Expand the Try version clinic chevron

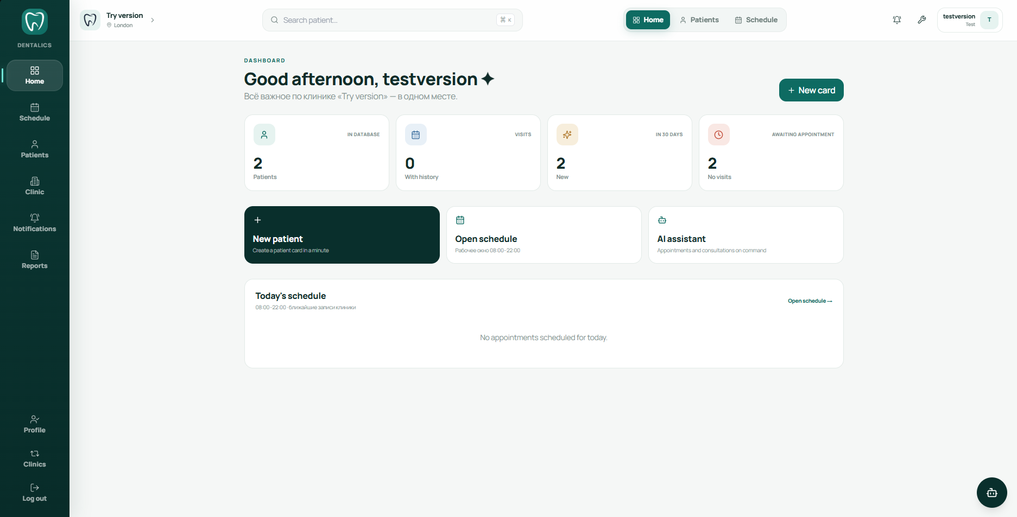click(x=153, y=20)
